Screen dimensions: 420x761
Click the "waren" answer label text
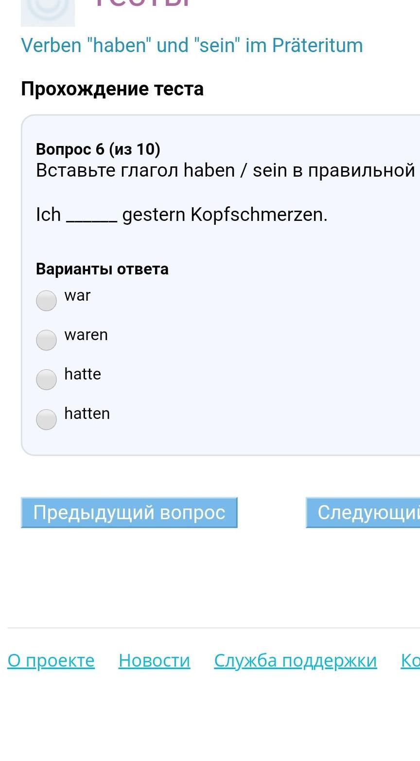86,335
